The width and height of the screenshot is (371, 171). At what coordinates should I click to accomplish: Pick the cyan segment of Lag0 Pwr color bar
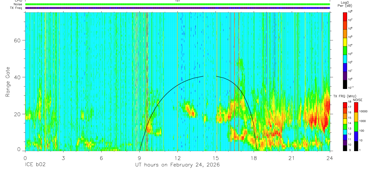(x=345, y=59)
